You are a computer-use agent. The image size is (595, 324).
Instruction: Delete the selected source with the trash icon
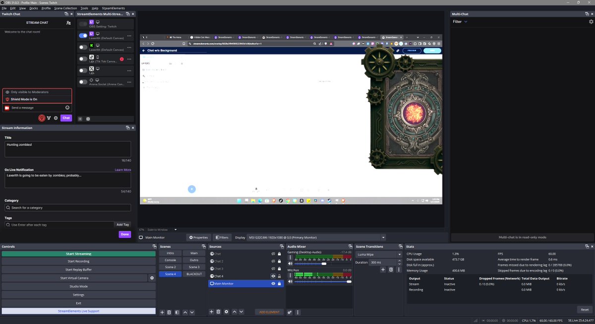218,312
